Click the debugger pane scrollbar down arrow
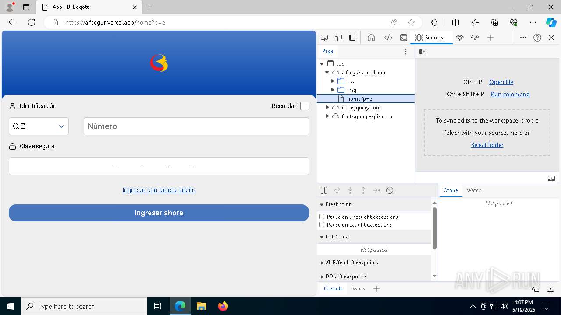 tap(434, 276)
